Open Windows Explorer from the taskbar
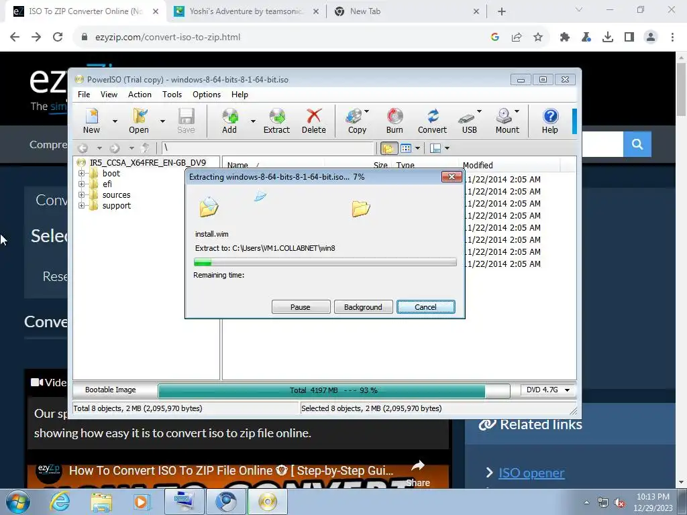This screenshot has height=515, width=687. (102, 502)
